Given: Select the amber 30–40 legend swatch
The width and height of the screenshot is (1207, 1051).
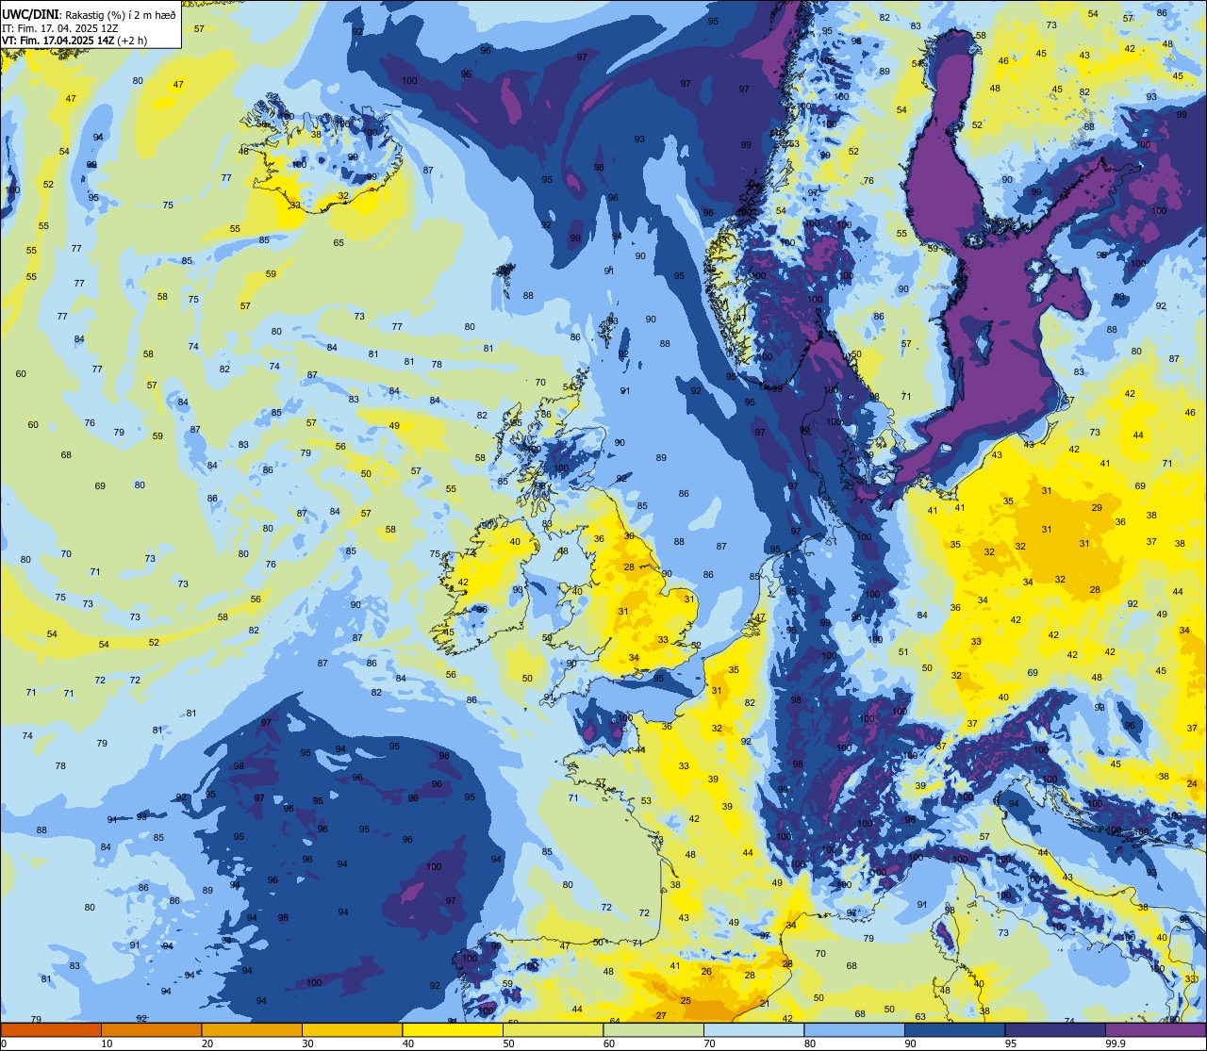Looking at the screenshot, I should pyautogui.click(x=352, y=1029).
